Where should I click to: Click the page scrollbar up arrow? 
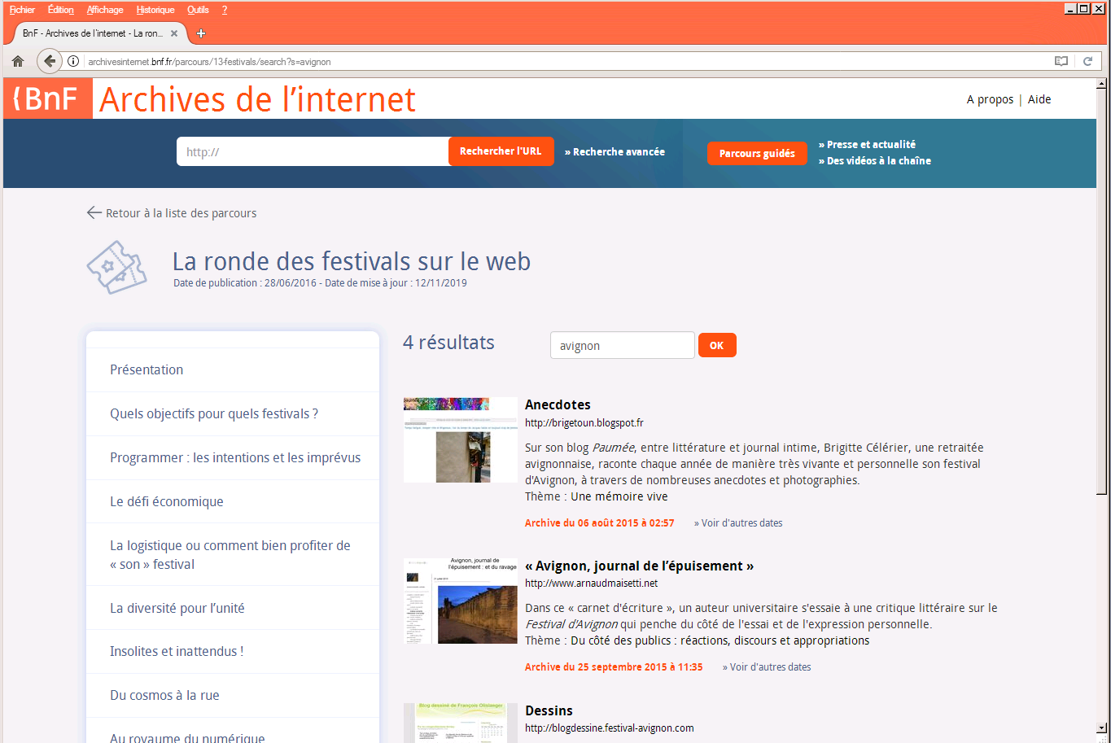pos(1102,84)
